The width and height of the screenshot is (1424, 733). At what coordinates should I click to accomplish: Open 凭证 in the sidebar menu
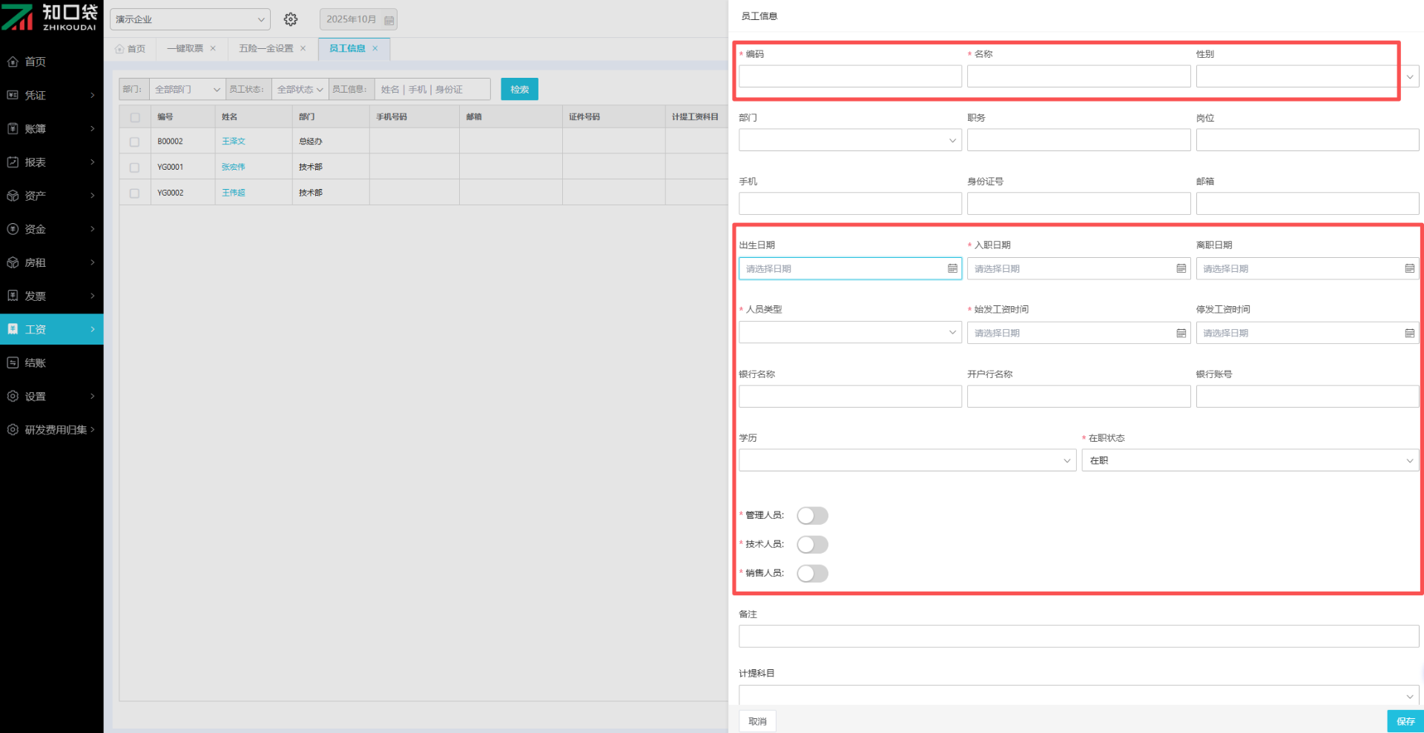pyautogui.click(x=51, y=95)
